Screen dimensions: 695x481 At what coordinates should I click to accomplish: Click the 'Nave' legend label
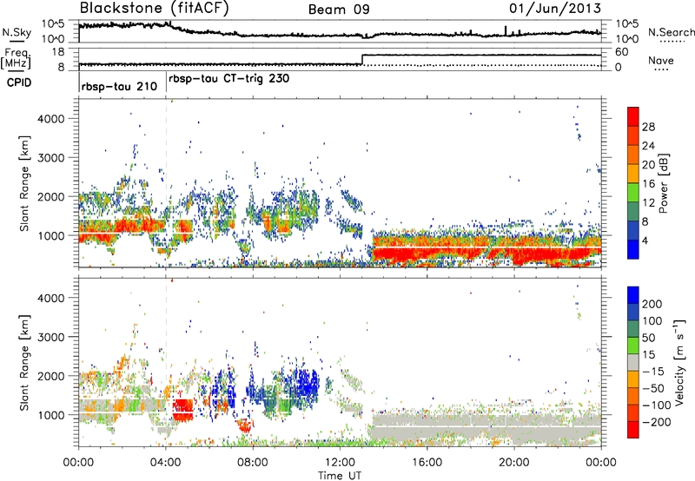(661, 60)
